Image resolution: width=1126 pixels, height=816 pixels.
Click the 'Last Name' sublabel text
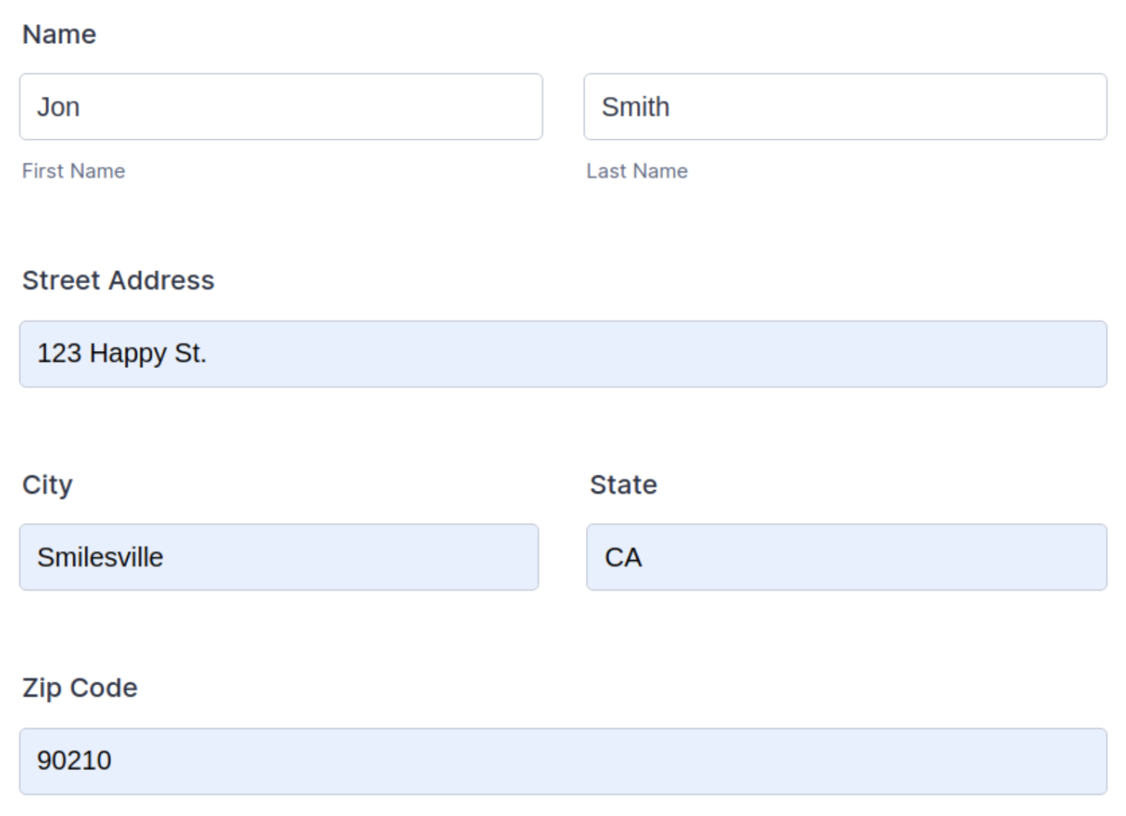pyautogui.click(x=637, y=171)
